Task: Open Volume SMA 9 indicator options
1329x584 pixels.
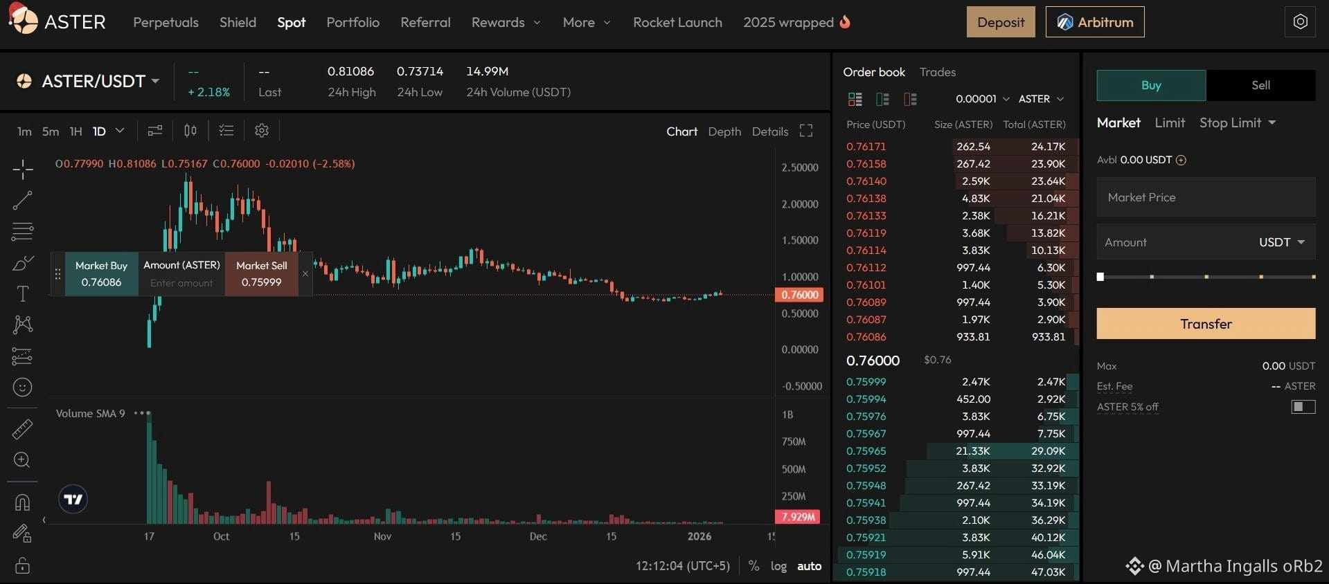Action: [x=142, y=413]
